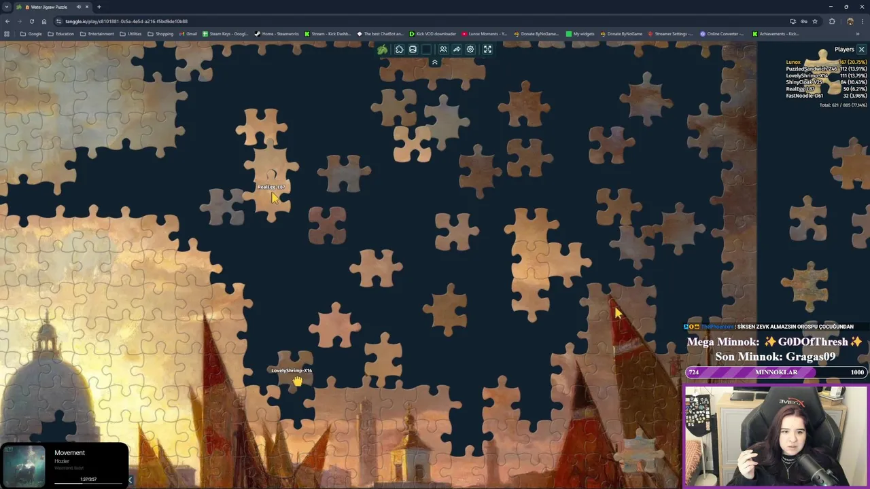
Task: Click the Movement song progress bar
Action: pyautogui.click(x=88, y=484)
